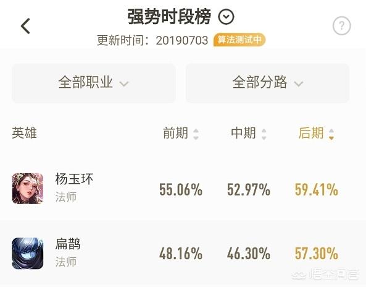The image size is (366, 287).
Task: Select the 杨玉环 hero name
Action: pos(74,179)
